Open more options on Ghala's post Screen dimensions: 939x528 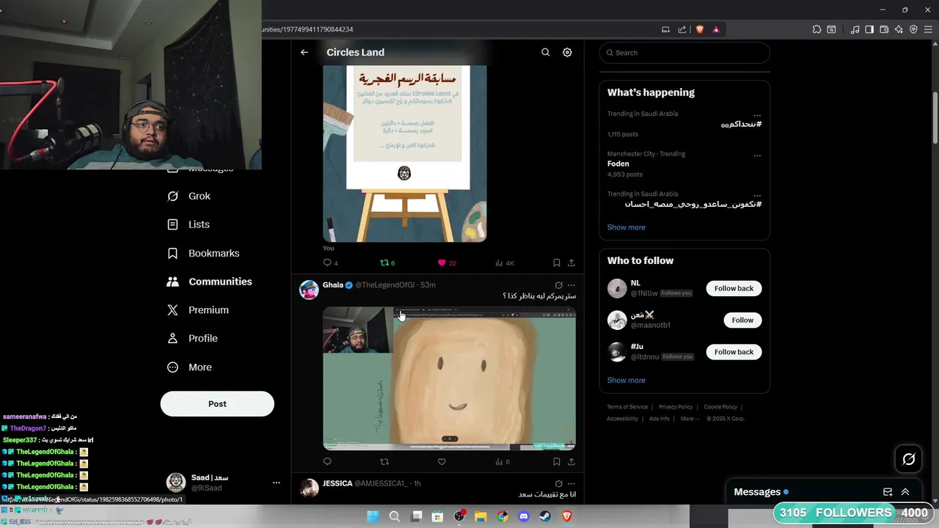click(x=571, y=285)
